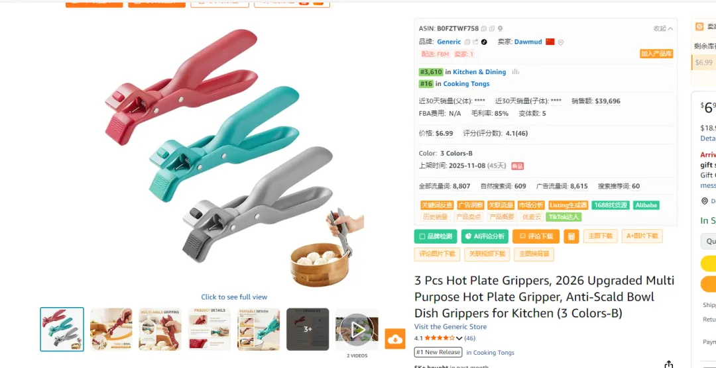Open the 3+ more images thumbnail
Viewport: 716px width, 368px height.
[308, 329]
